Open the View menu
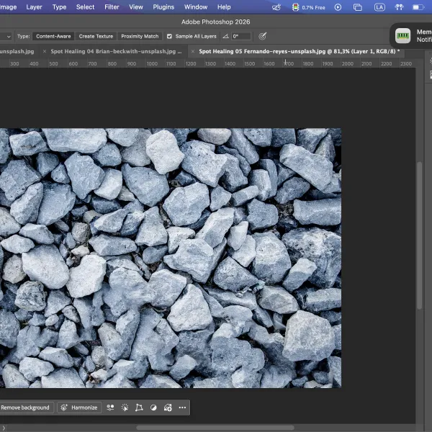 (136, 7)
